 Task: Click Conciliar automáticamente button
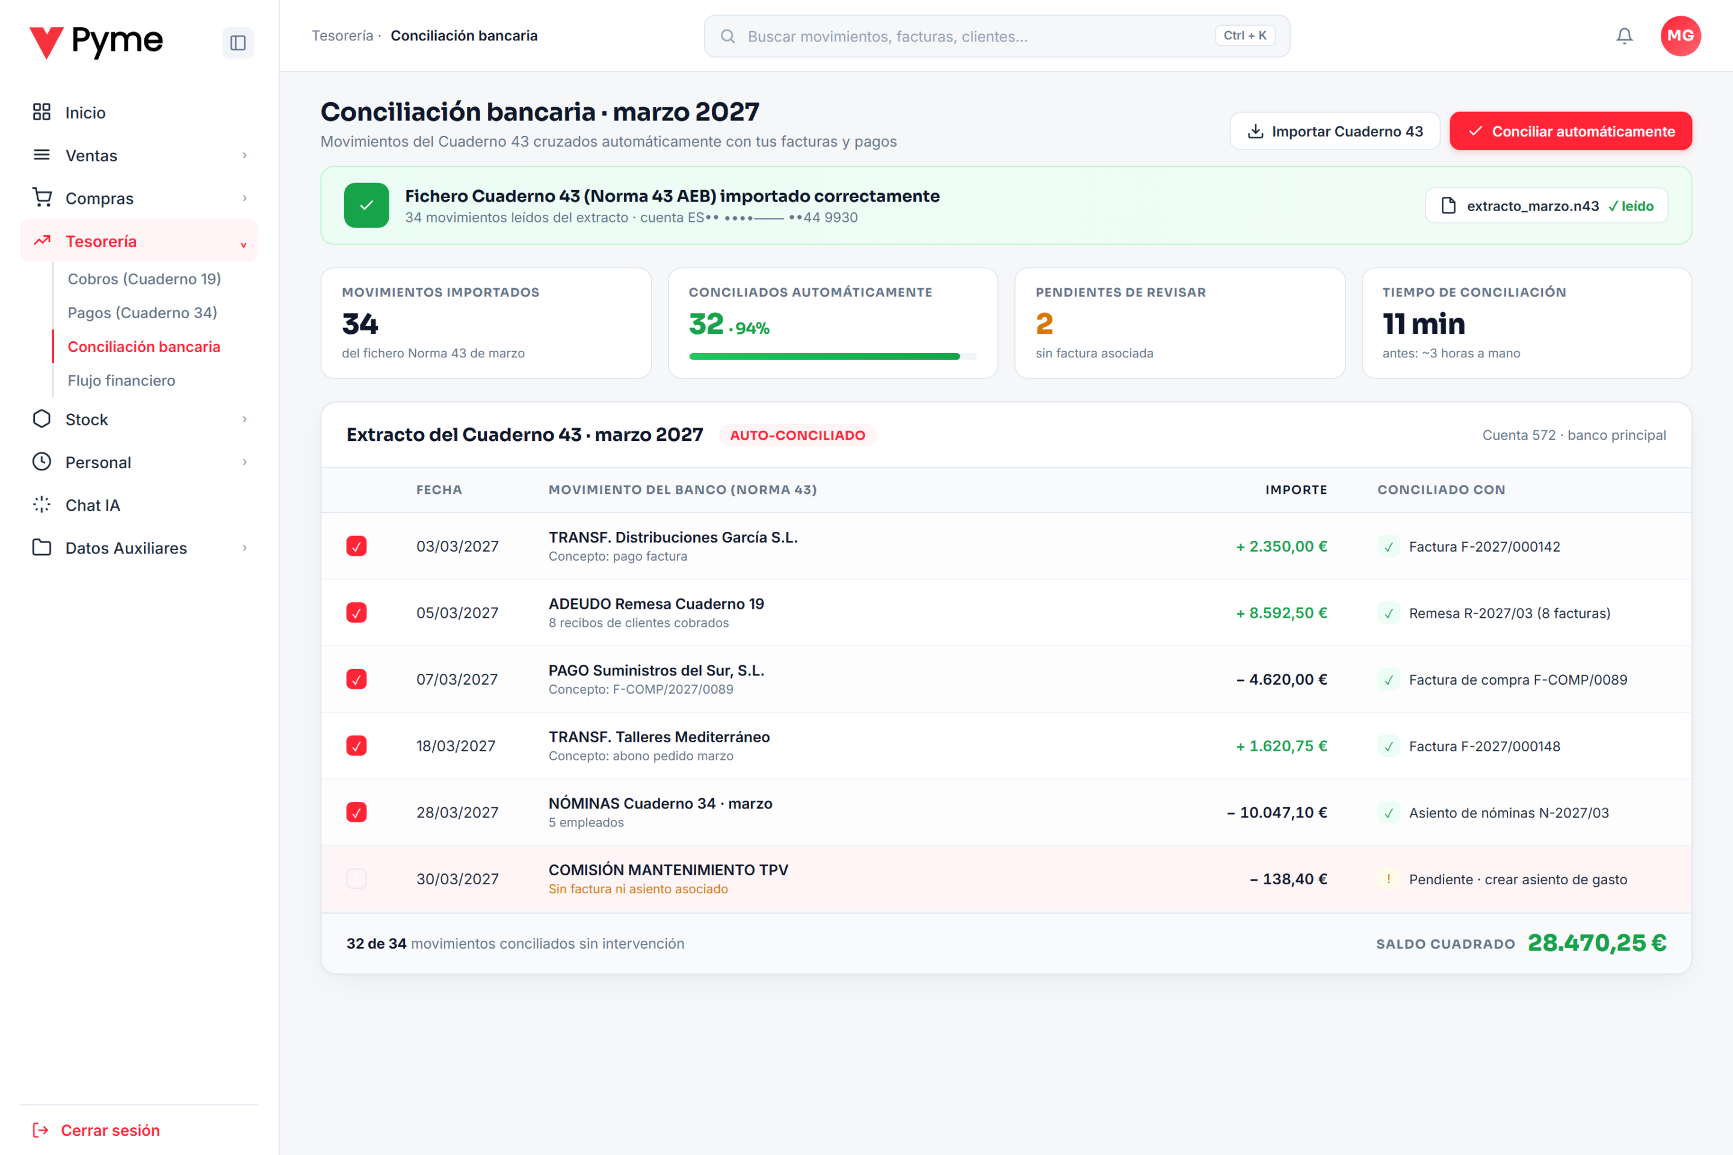click(1570, 131)
